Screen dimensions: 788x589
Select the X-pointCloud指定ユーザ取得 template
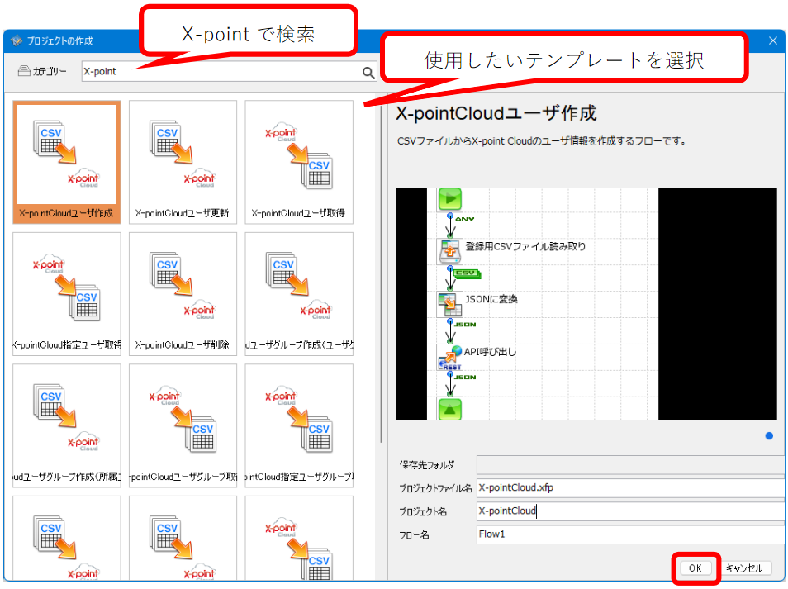pyautogui.click(x=67, y=294)
